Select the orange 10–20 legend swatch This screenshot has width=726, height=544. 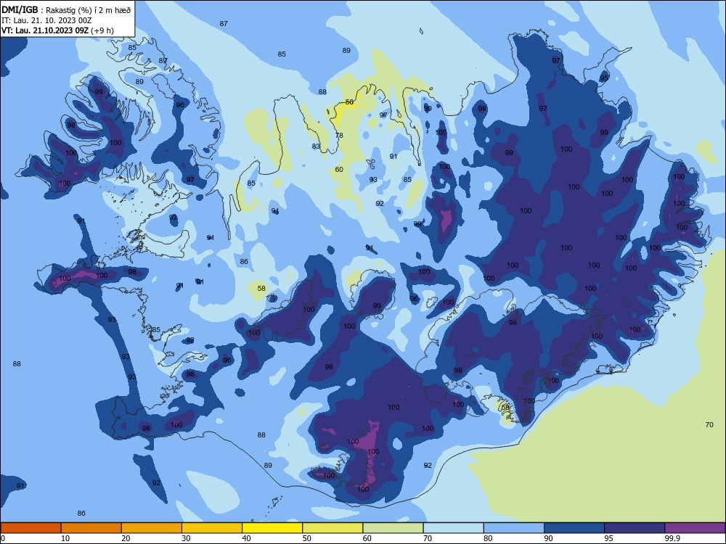(x=91, y=528)
